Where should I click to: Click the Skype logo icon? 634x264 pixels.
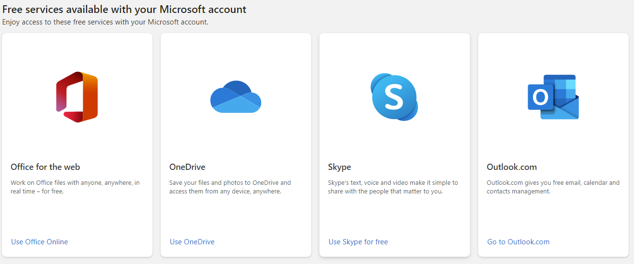tap(394, 97)
